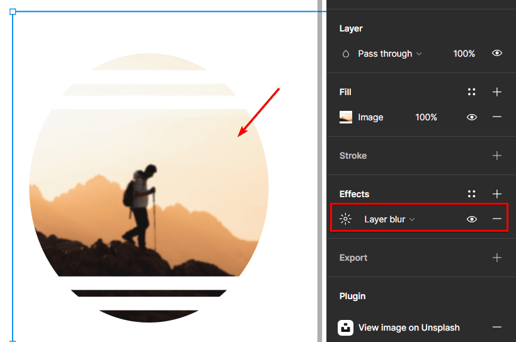Add export setting with plus icon

pos(497,258)
